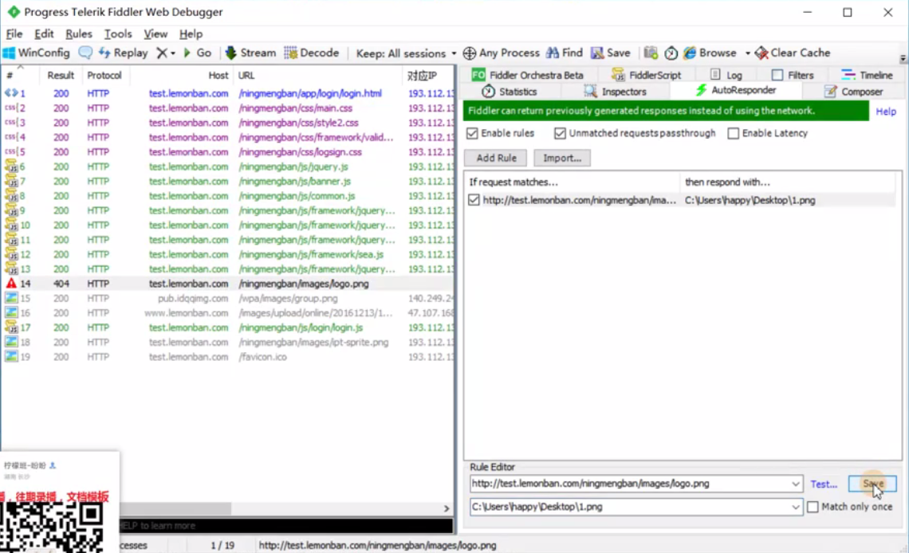Image resolution: width=909 pixels, height=553 pixels.
Task: Click the CSS icon of session 2
Action: (x=11, y=108)
